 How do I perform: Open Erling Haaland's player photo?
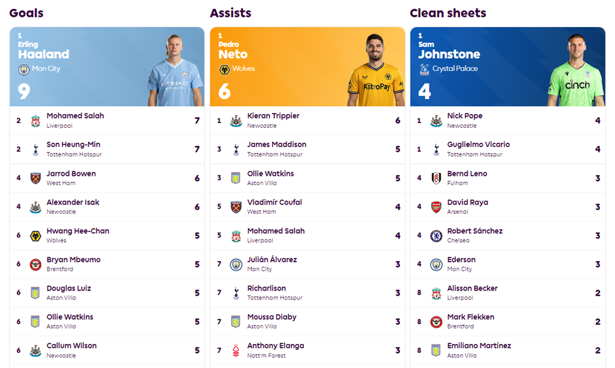pos(175,70)
